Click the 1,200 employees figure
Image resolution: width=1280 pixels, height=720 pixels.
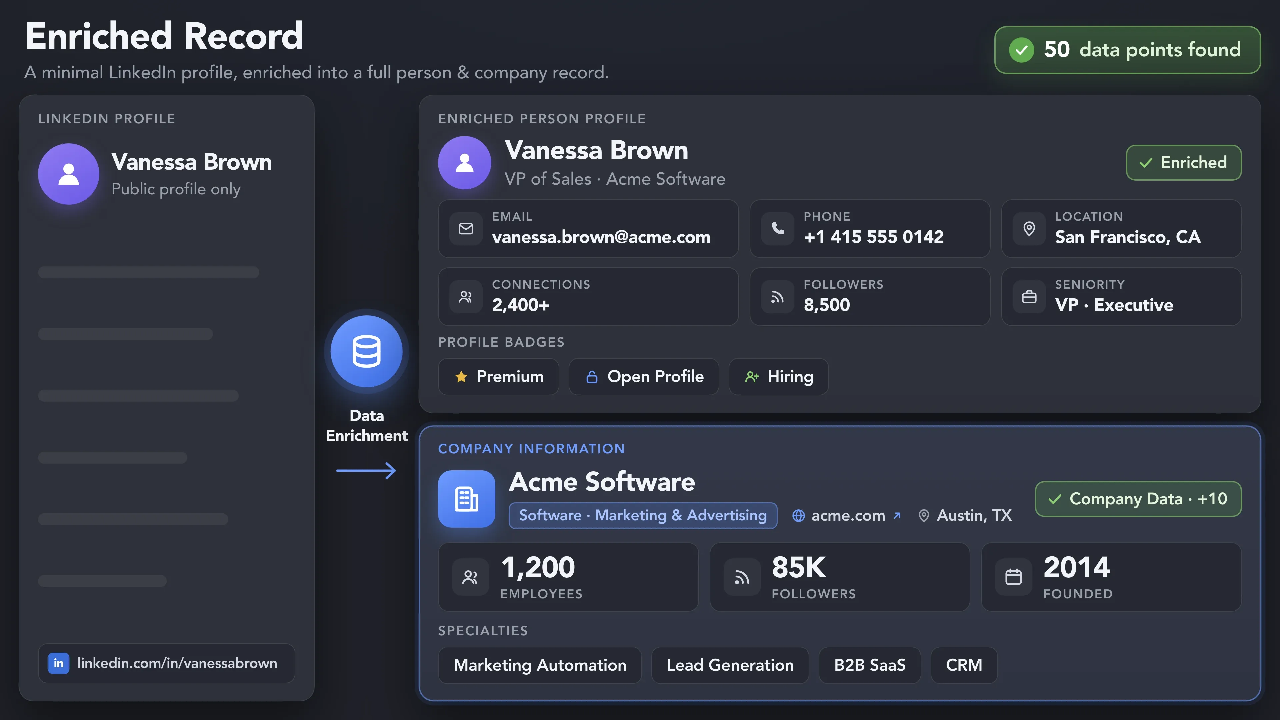538,567
